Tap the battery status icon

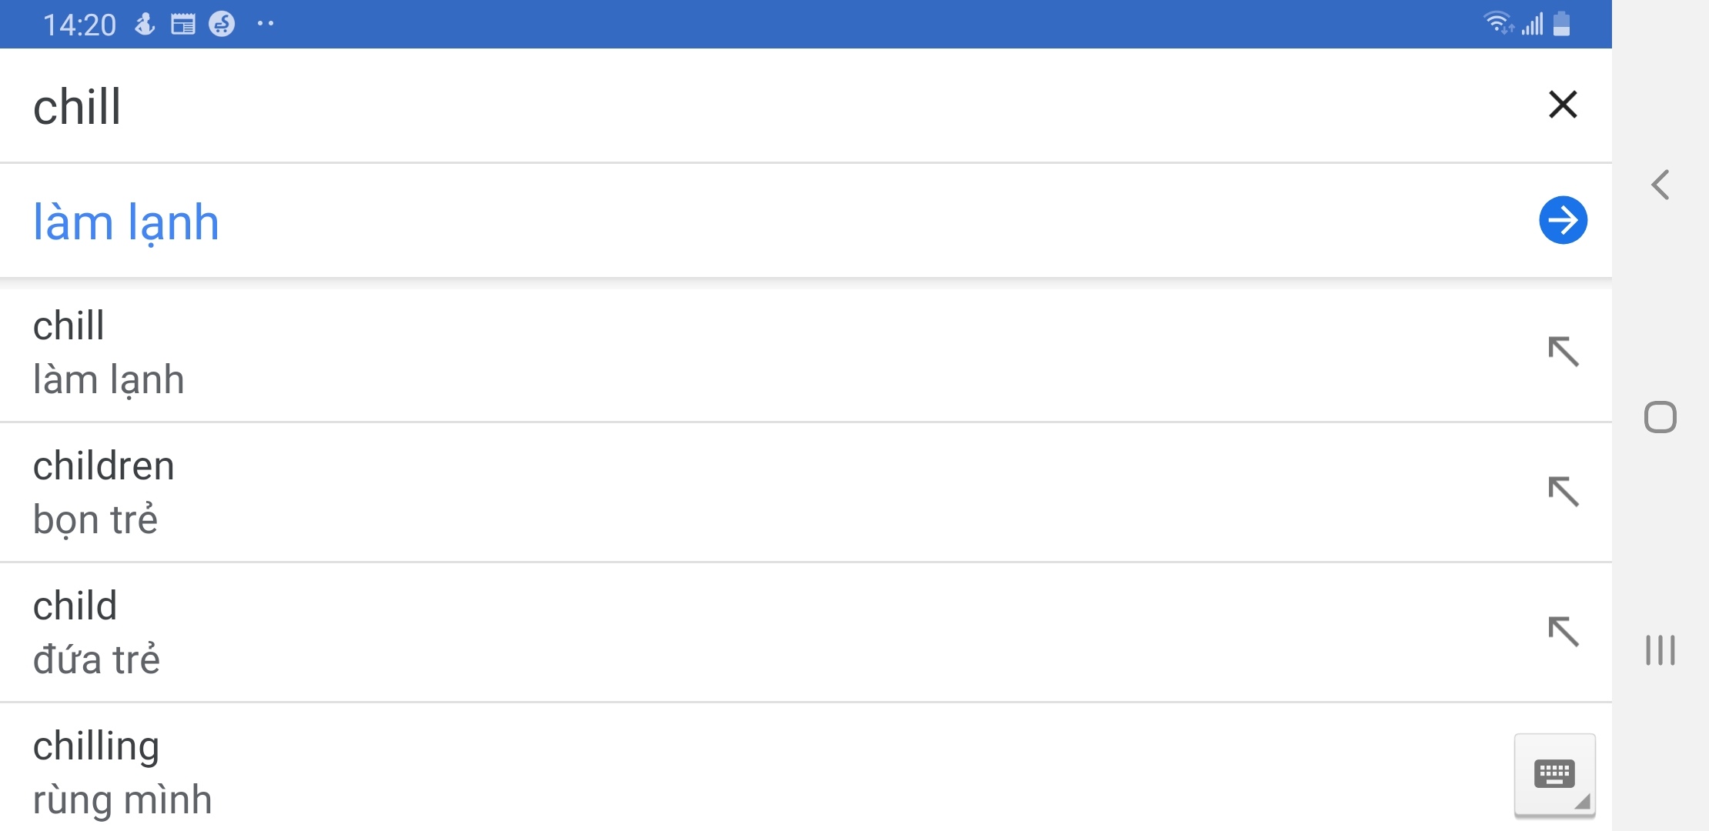coord(1562,23)
